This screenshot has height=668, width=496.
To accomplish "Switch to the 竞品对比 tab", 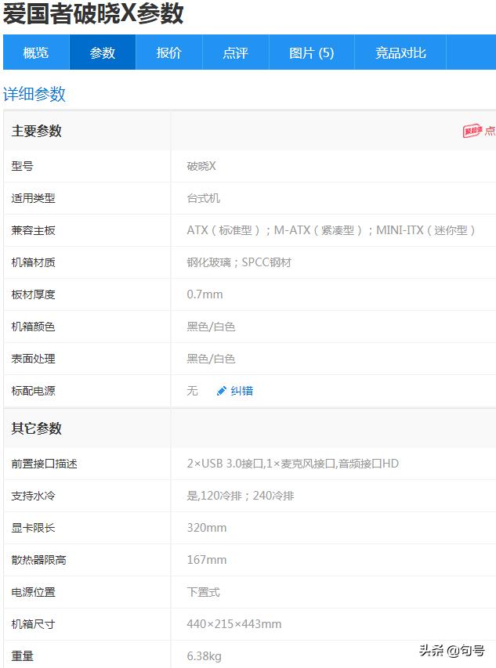I will 400,53.
